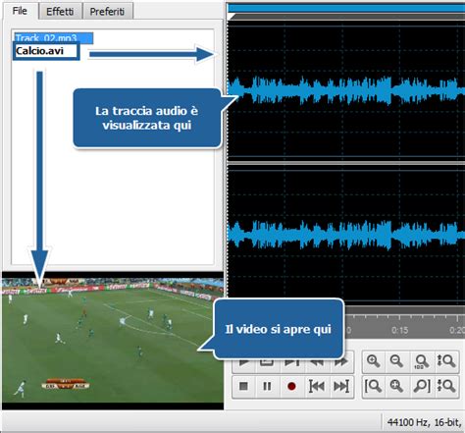
Task: Zoom to the current selection
Action: 397,387
